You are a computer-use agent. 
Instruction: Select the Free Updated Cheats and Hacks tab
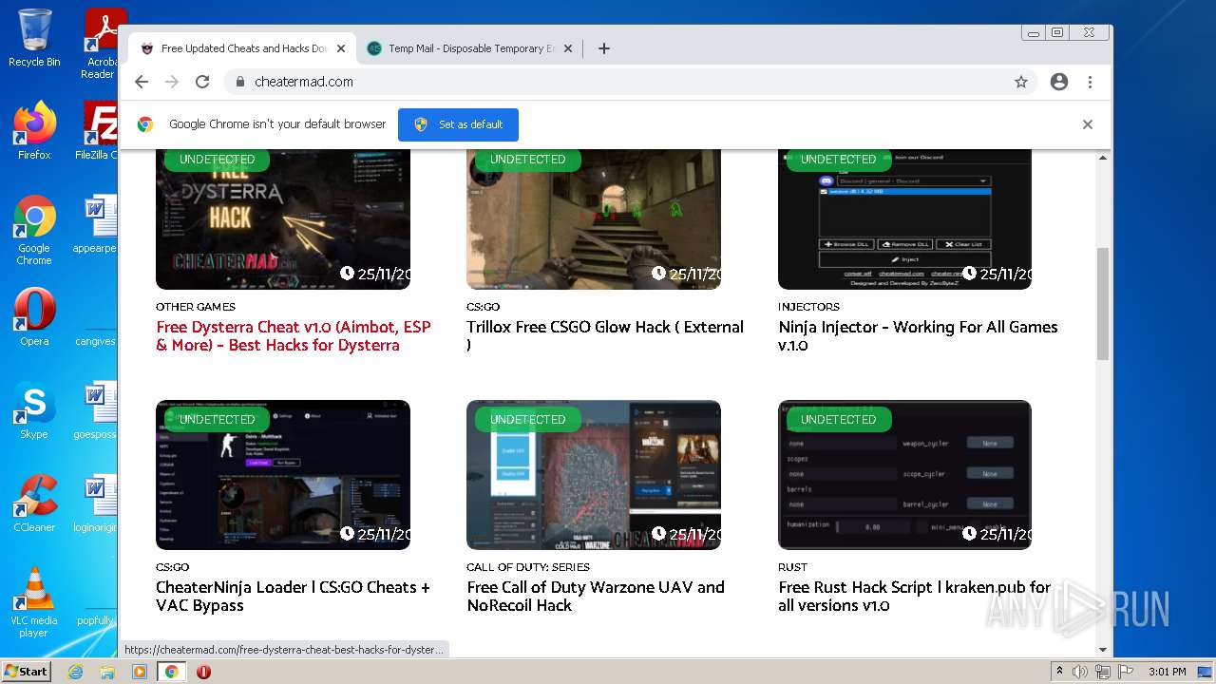(243, 48)
